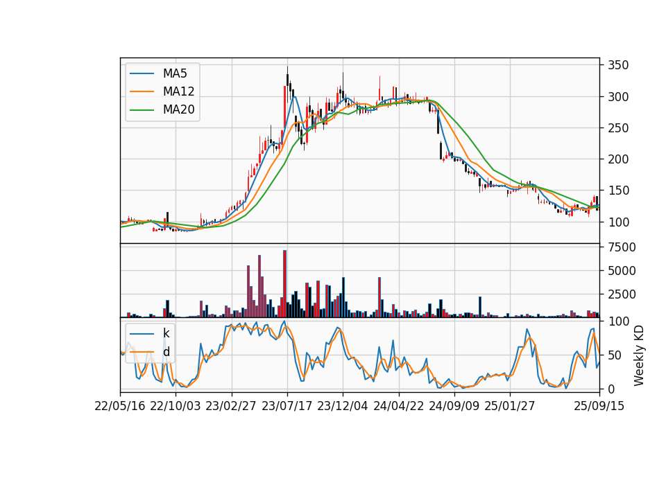Click the 7500 volume axis label

coord(622,247)
